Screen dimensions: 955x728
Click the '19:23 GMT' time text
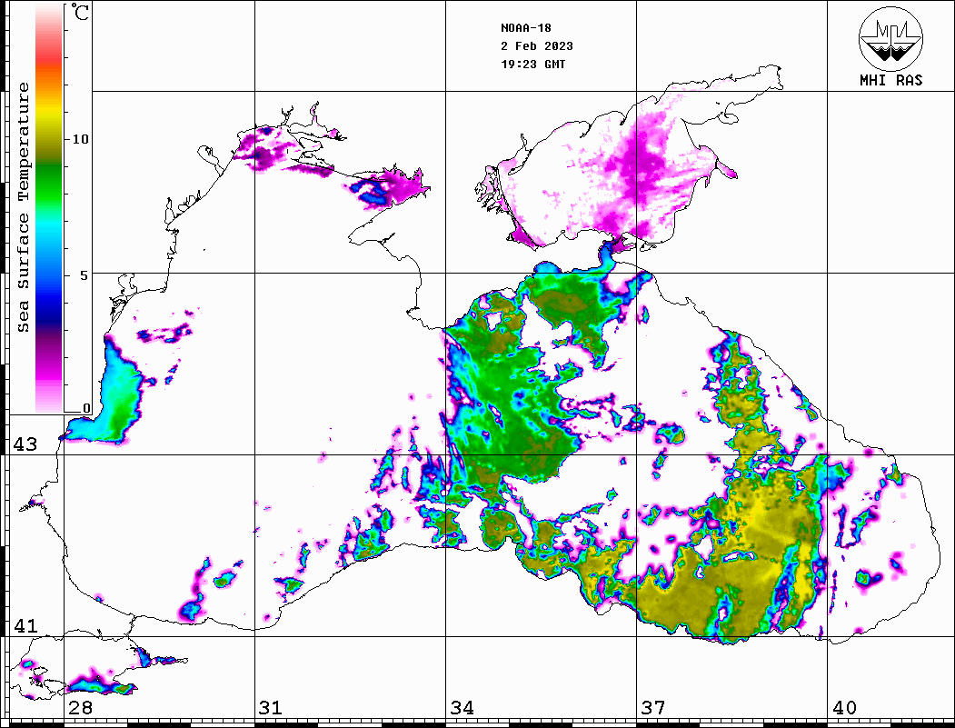(x=532, y=65)
